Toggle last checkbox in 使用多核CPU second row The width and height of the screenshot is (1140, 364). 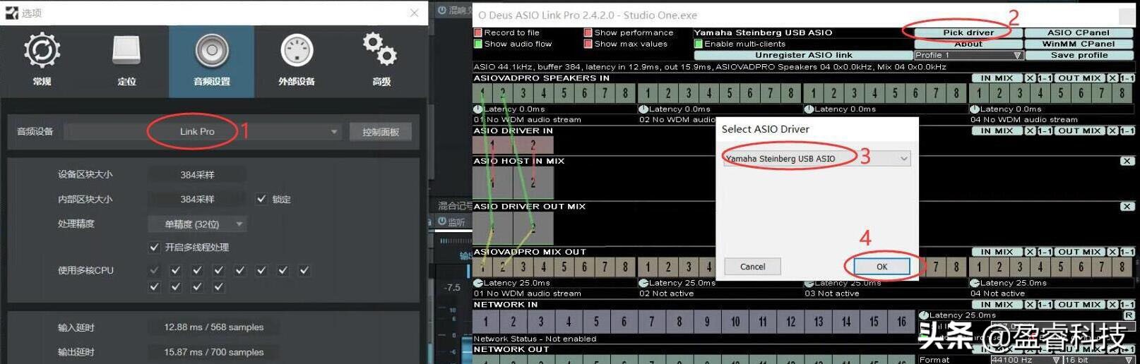pyautogui.click(x=219, y=286)
